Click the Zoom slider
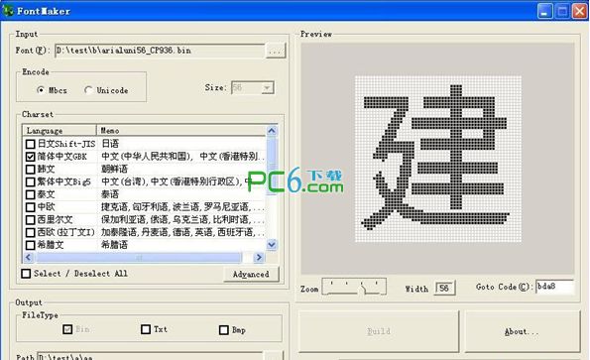 (354, 287)
